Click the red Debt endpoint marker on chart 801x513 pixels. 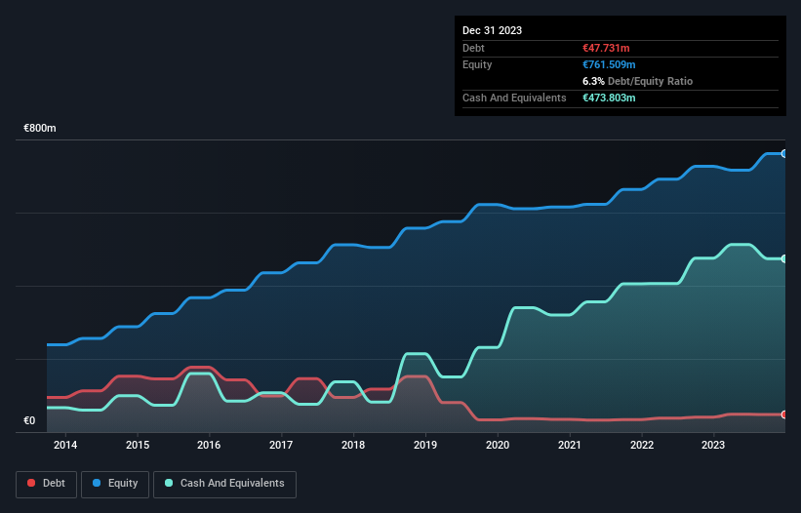[x=783, y=414]
